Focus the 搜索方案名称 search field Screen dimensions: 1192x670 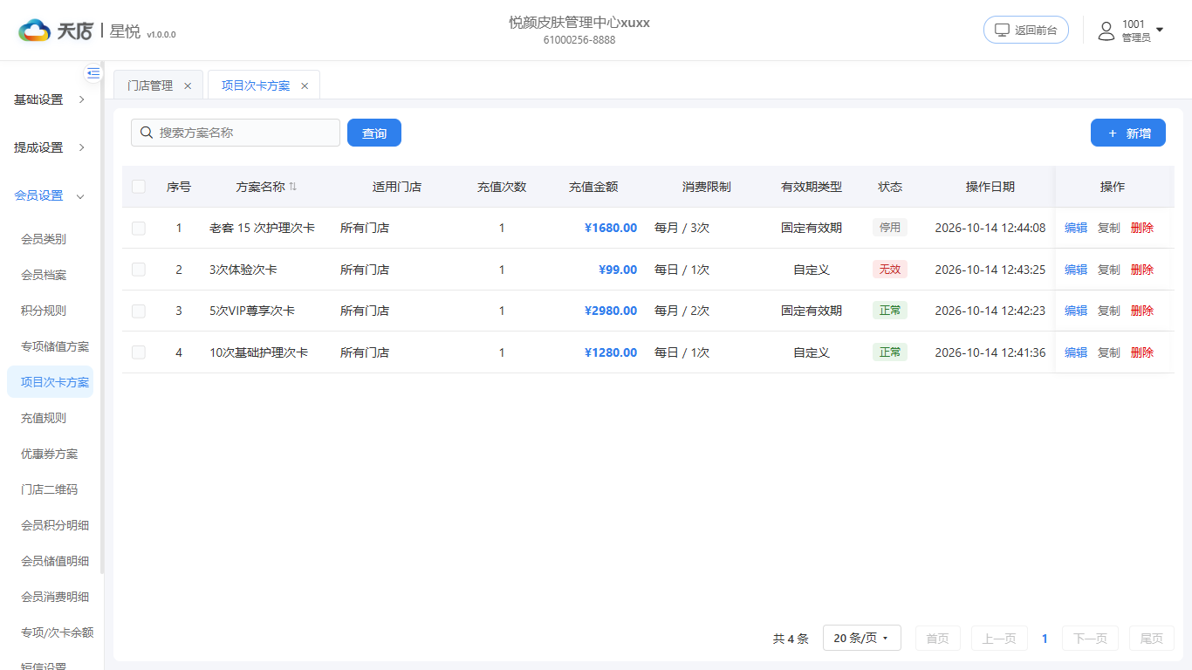pos(236,133)
